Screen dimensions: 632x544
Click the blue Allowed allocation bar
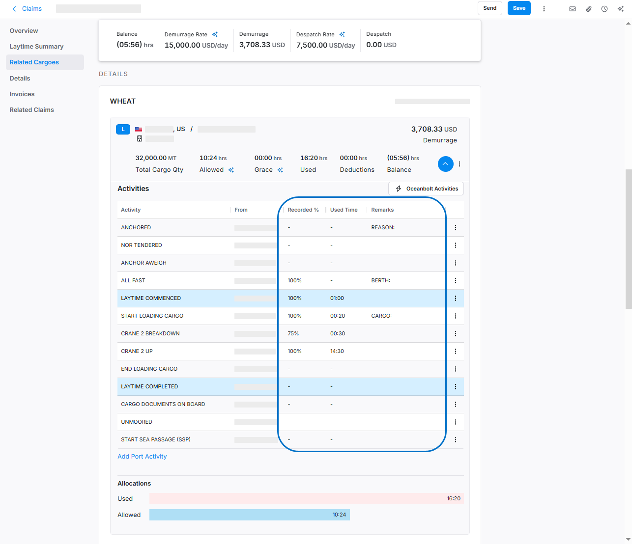pos(249,515)
